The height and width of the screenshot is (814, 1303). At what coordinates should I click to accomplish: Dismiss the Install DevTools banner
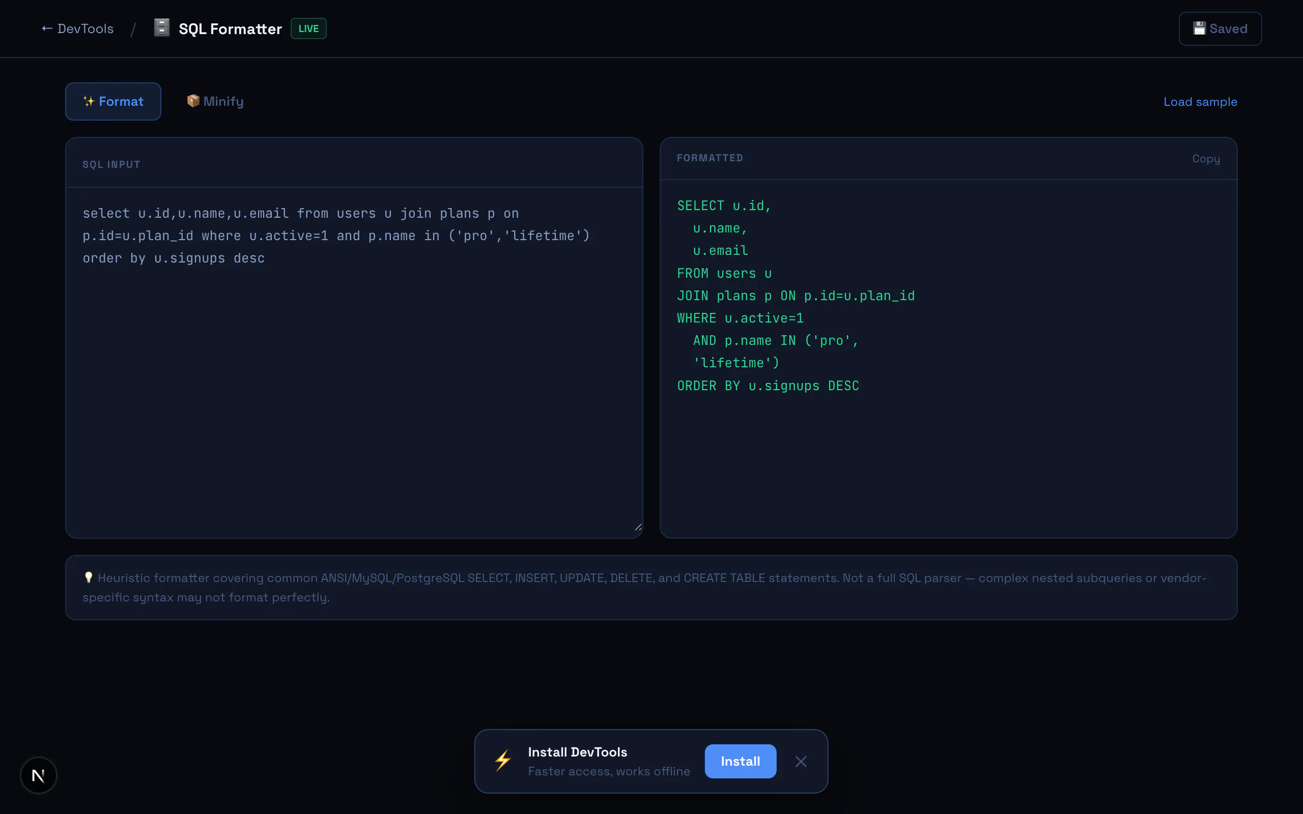click(801, 761)
